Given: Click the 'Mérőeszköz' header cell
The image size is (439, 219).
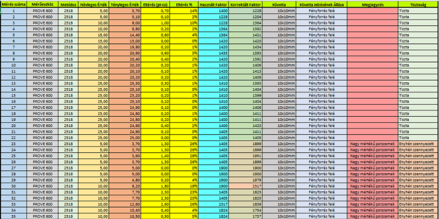Looking at the screenshot, I should pos(42,4).
